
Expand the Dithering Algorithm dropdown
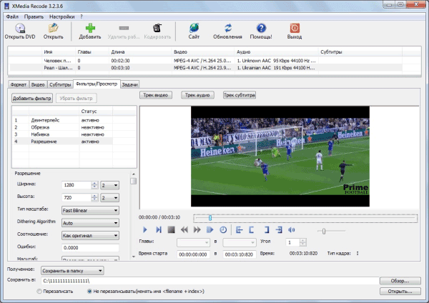[89, 222]
